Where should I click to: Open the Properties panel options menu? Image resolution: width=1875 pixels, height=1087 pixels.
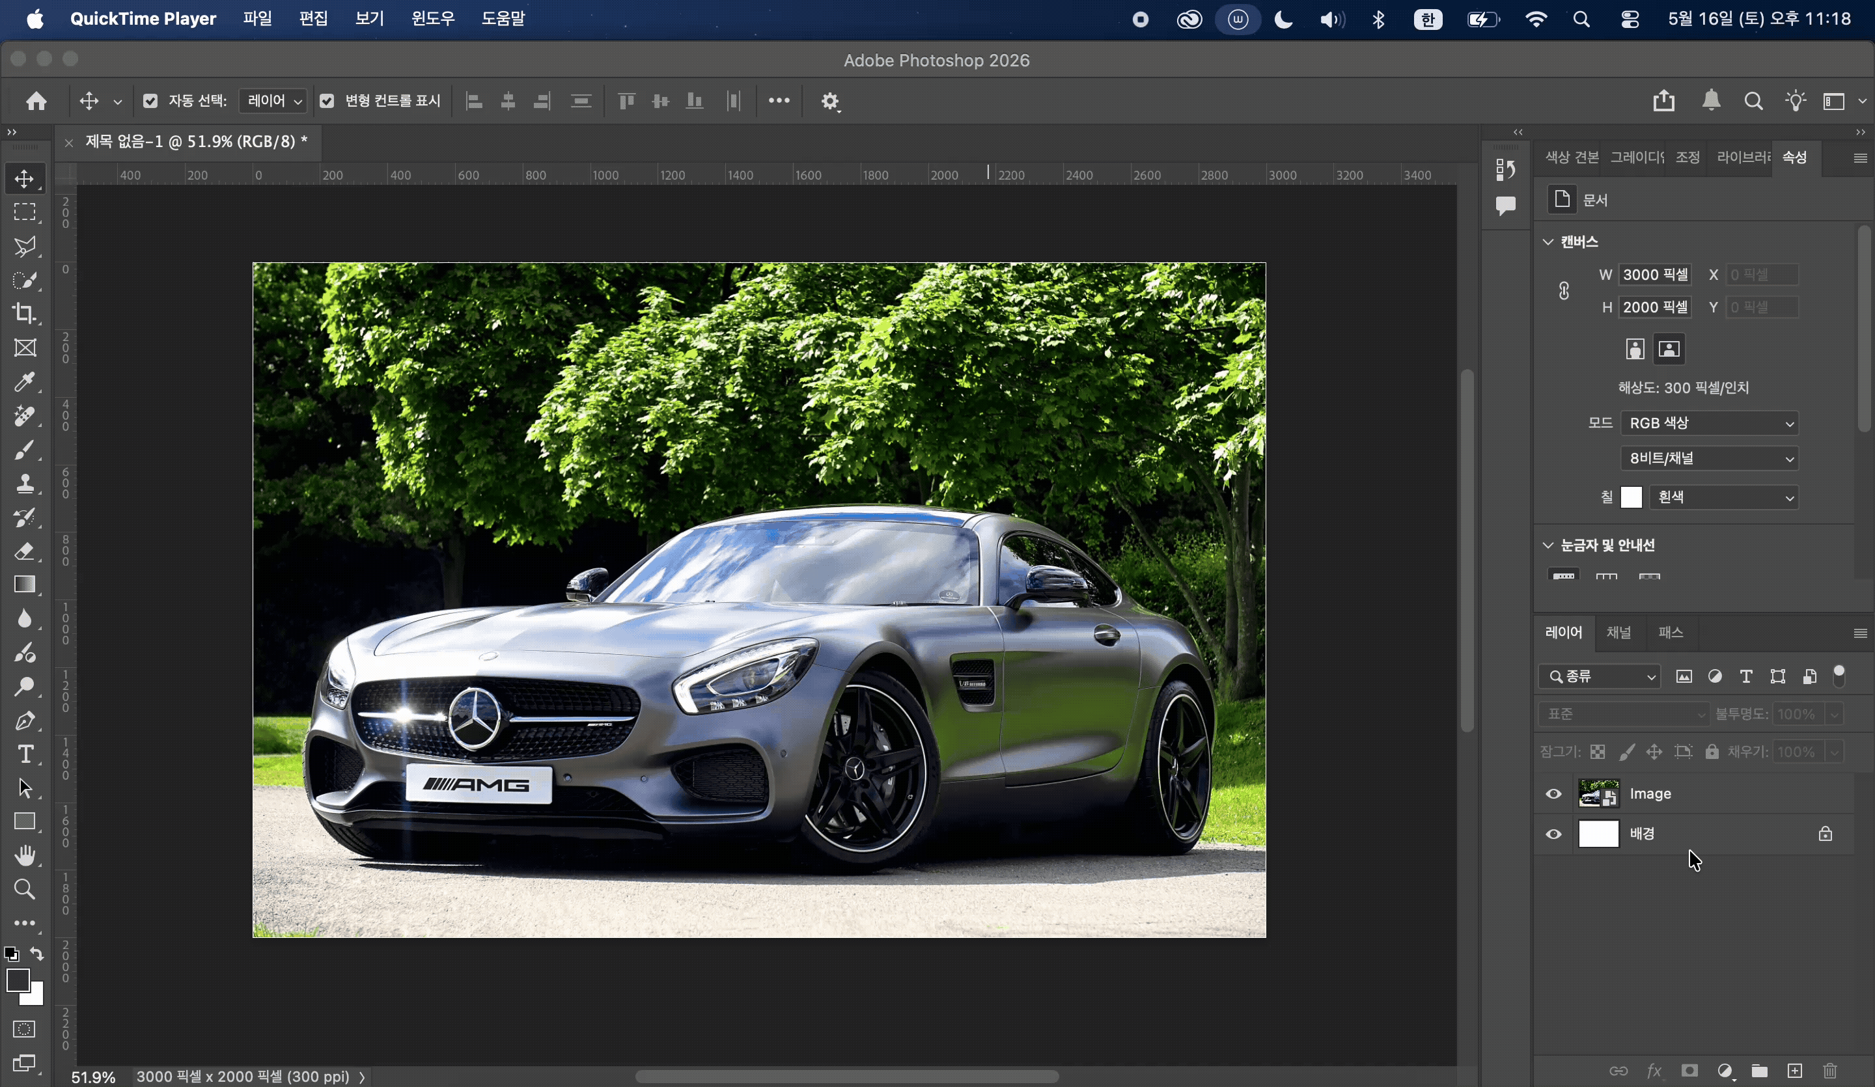pos(1860,158)
